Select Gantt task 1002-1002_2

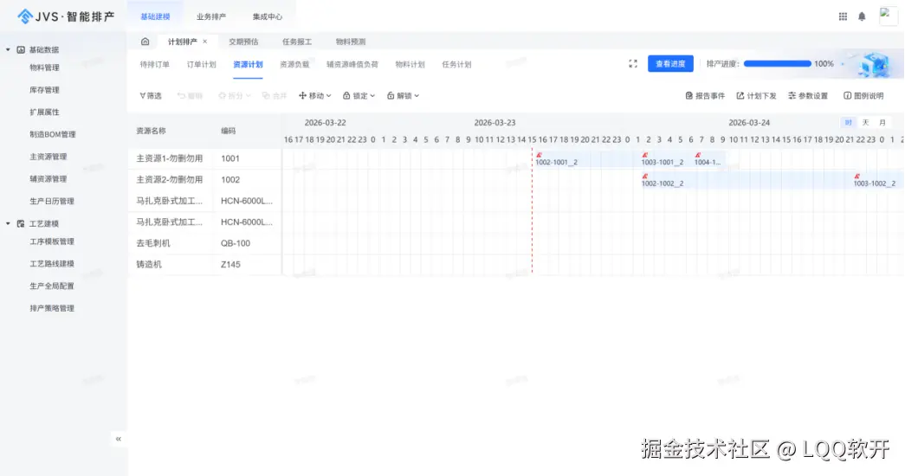point(747,180)
